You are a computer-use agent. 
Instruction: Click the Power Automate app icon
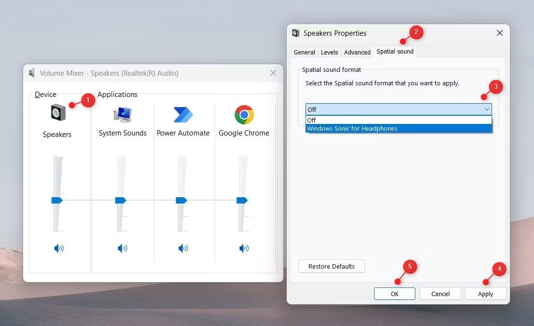[183, 115]
